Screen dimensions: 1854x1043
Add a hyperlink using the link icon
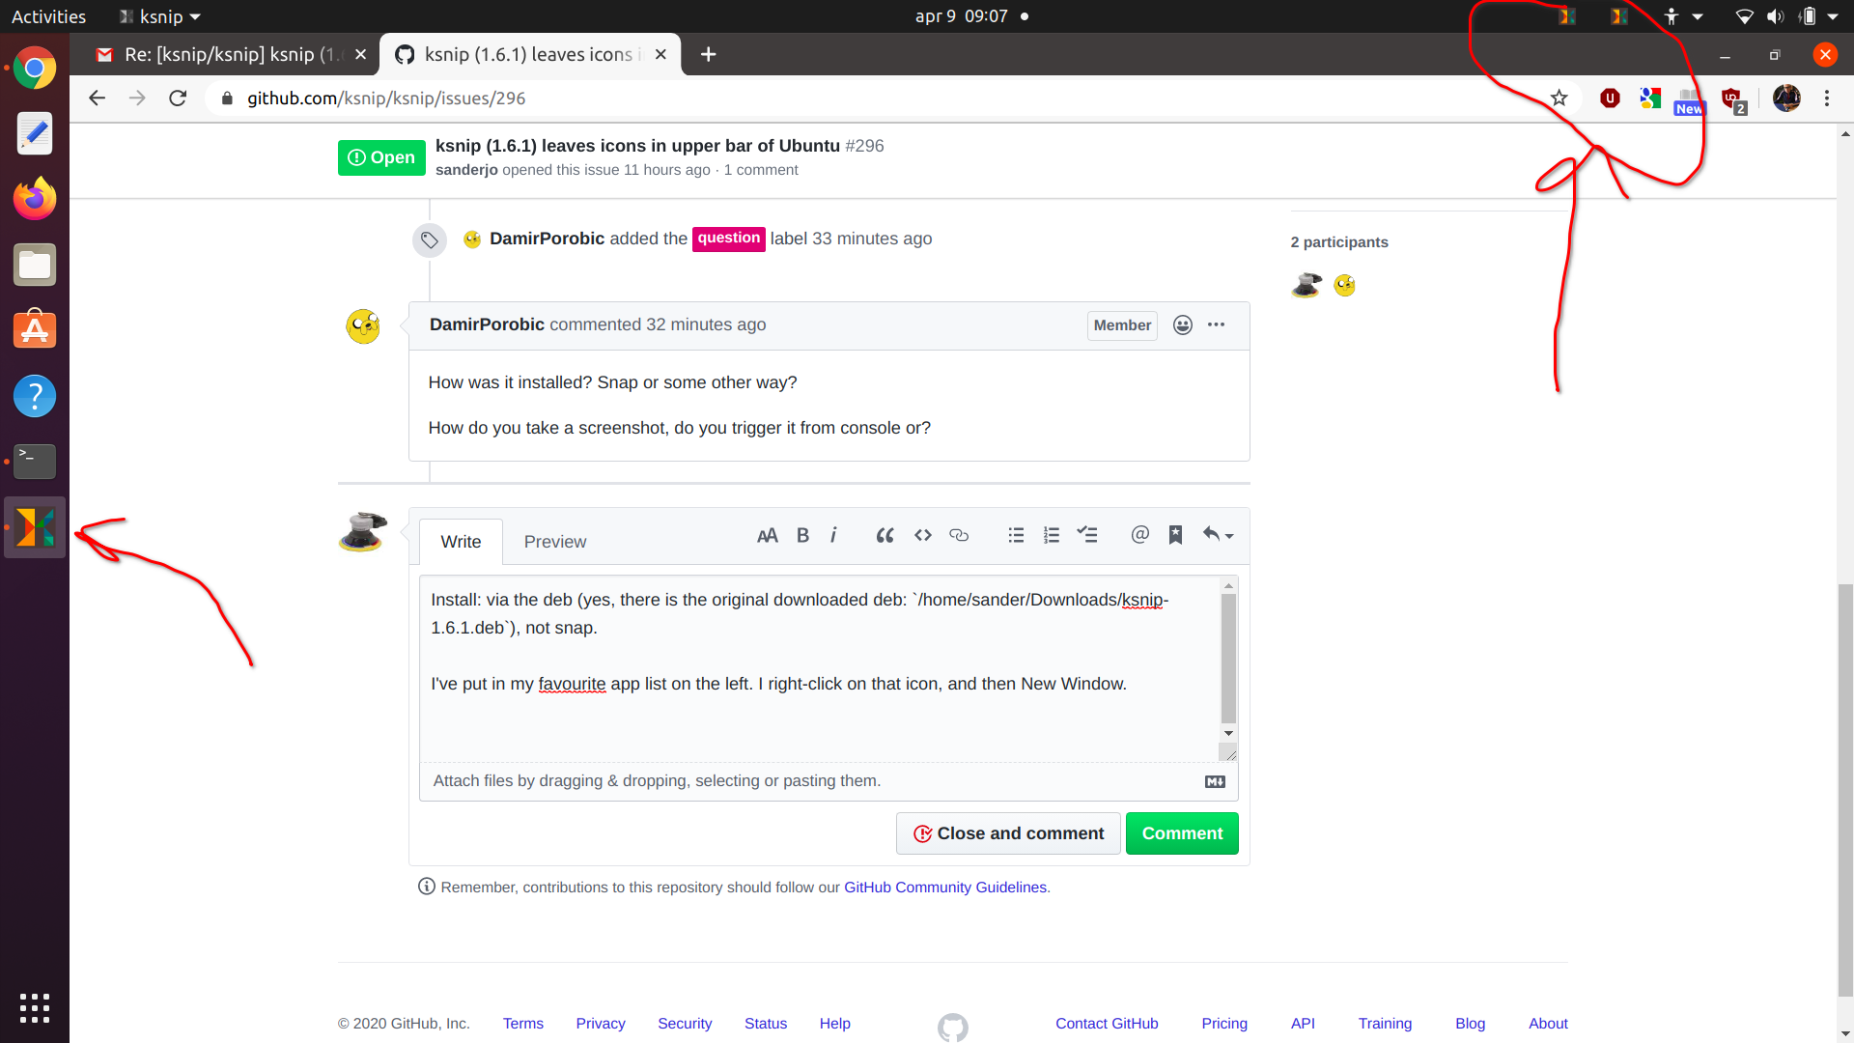[x=958, y=535]
